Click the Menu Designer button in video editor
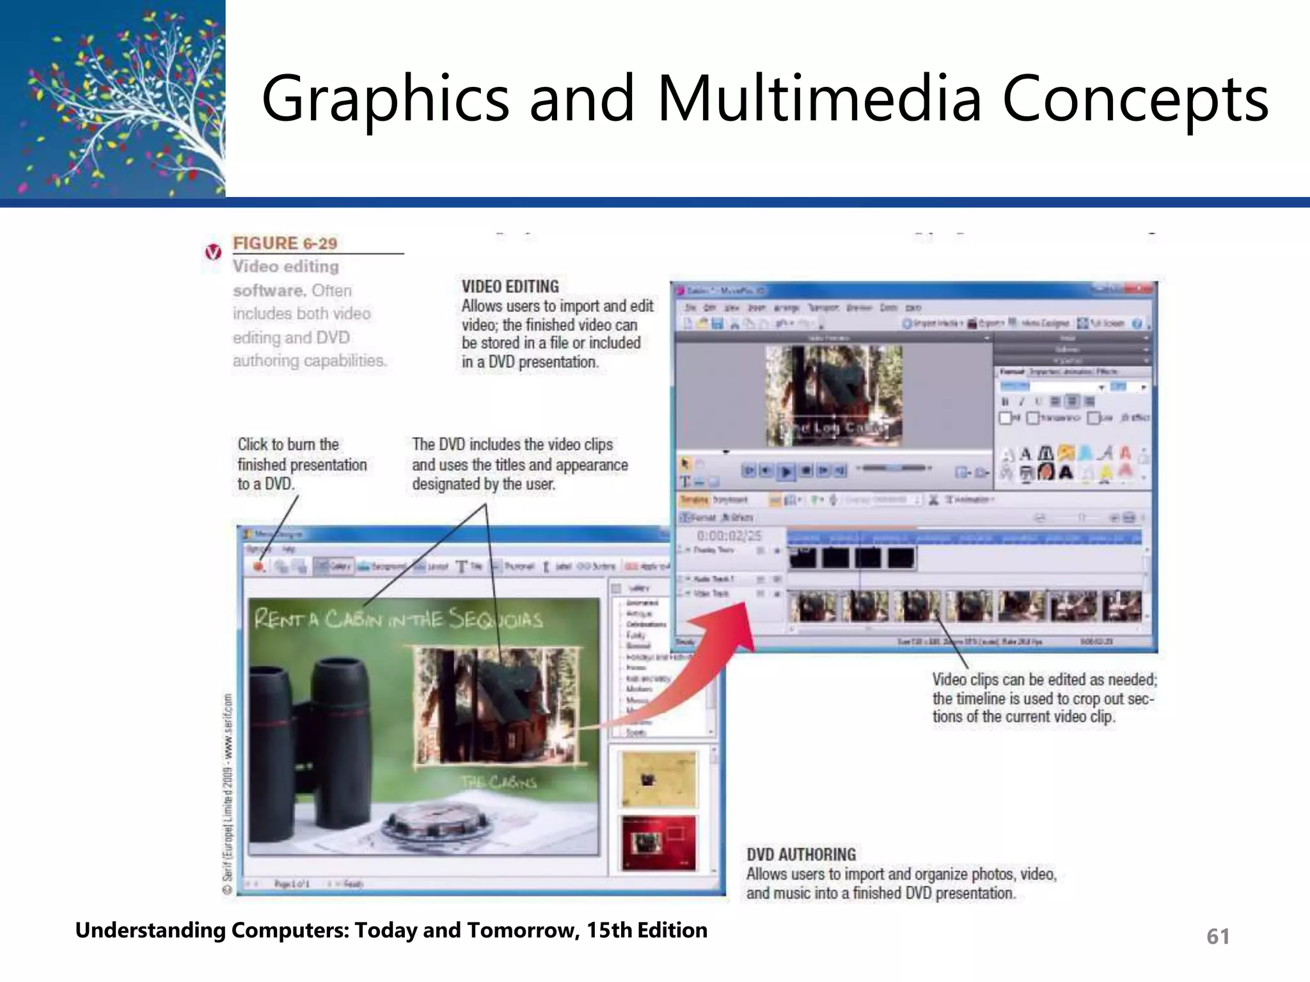The width and height of the screenshot is (1310, 982). point(1039,323)
